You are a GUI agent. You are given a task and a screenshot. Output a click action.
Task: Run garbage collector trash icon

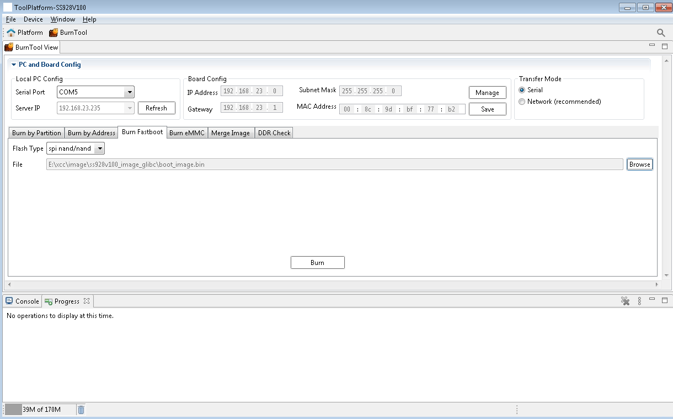pos(81,410)
